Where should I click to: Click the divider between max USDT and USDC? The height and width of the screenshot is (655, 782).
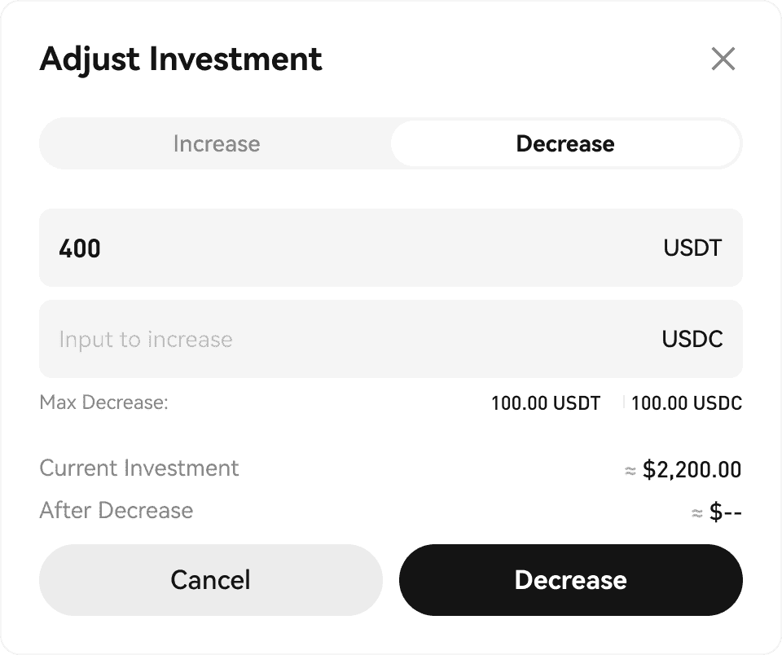pos(624,402)
